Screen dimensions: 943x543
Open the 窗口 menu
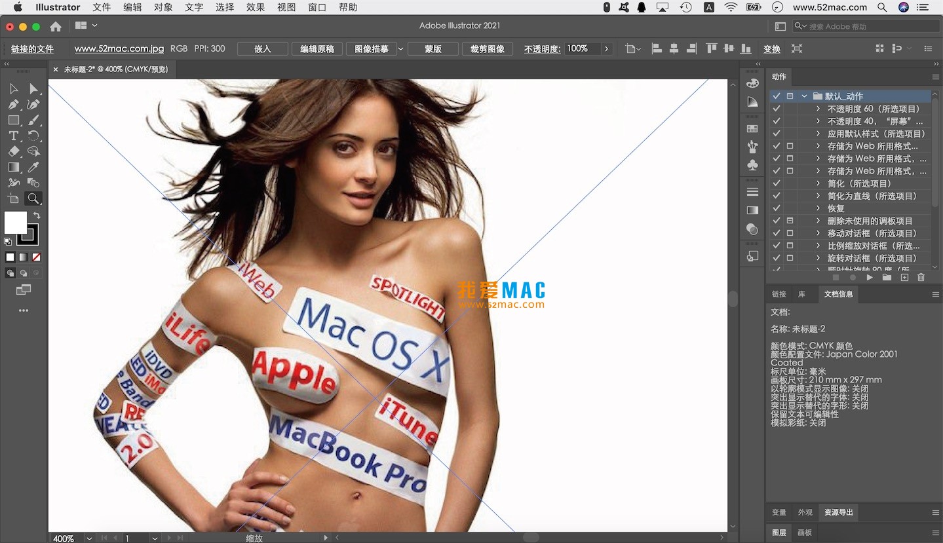pyautogui.click(x=317, y=7)
